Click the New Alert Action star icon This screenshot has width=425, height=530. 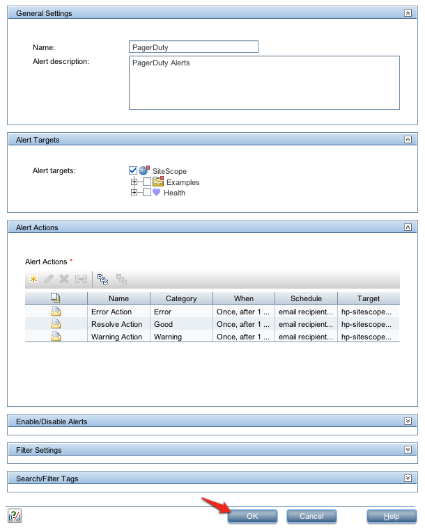coord(33,280)
